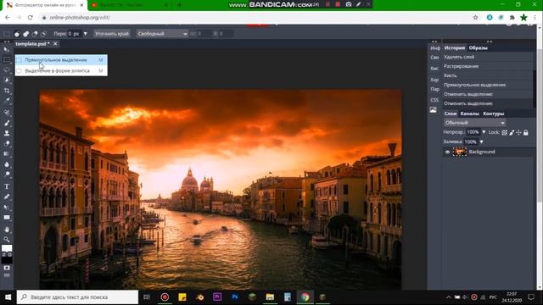Select the Move tool
Viewport: 543px width, 305px height.
(7, 49)
